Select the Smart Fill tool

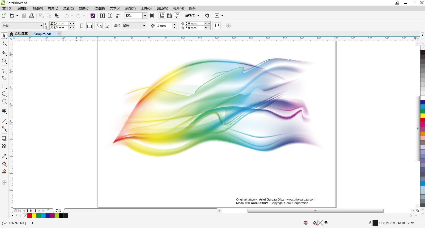tap(5, 172)
